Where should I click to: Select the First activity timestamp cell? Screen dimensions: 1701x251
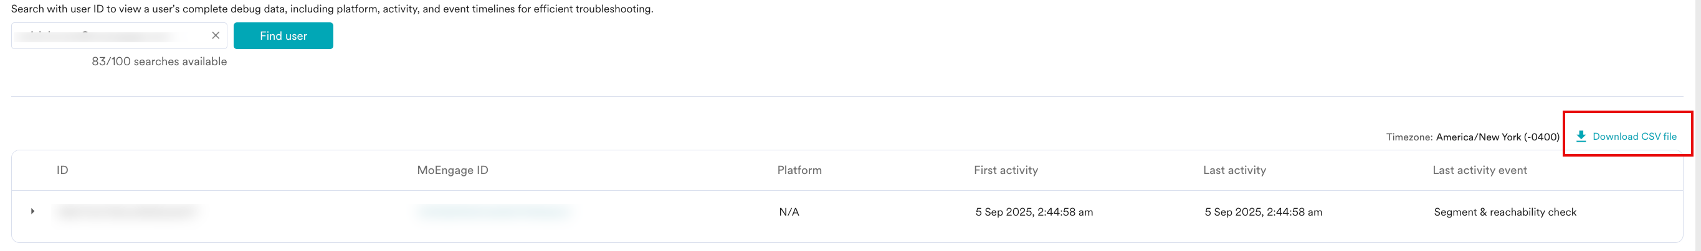pos(1034,212)
